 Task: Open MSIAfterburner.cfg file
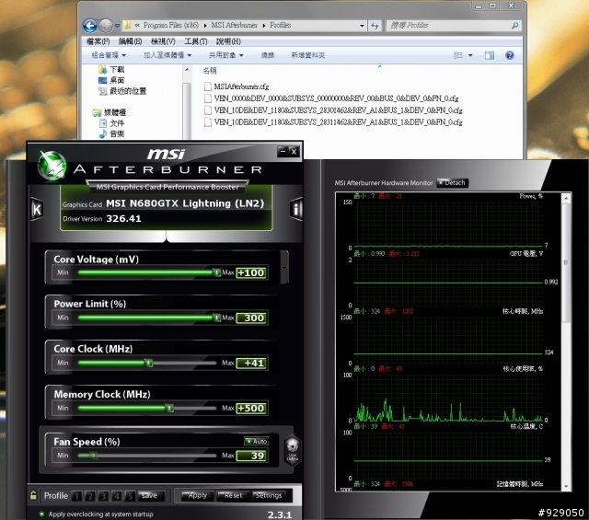pyautogui.click(x=237, y=86)
